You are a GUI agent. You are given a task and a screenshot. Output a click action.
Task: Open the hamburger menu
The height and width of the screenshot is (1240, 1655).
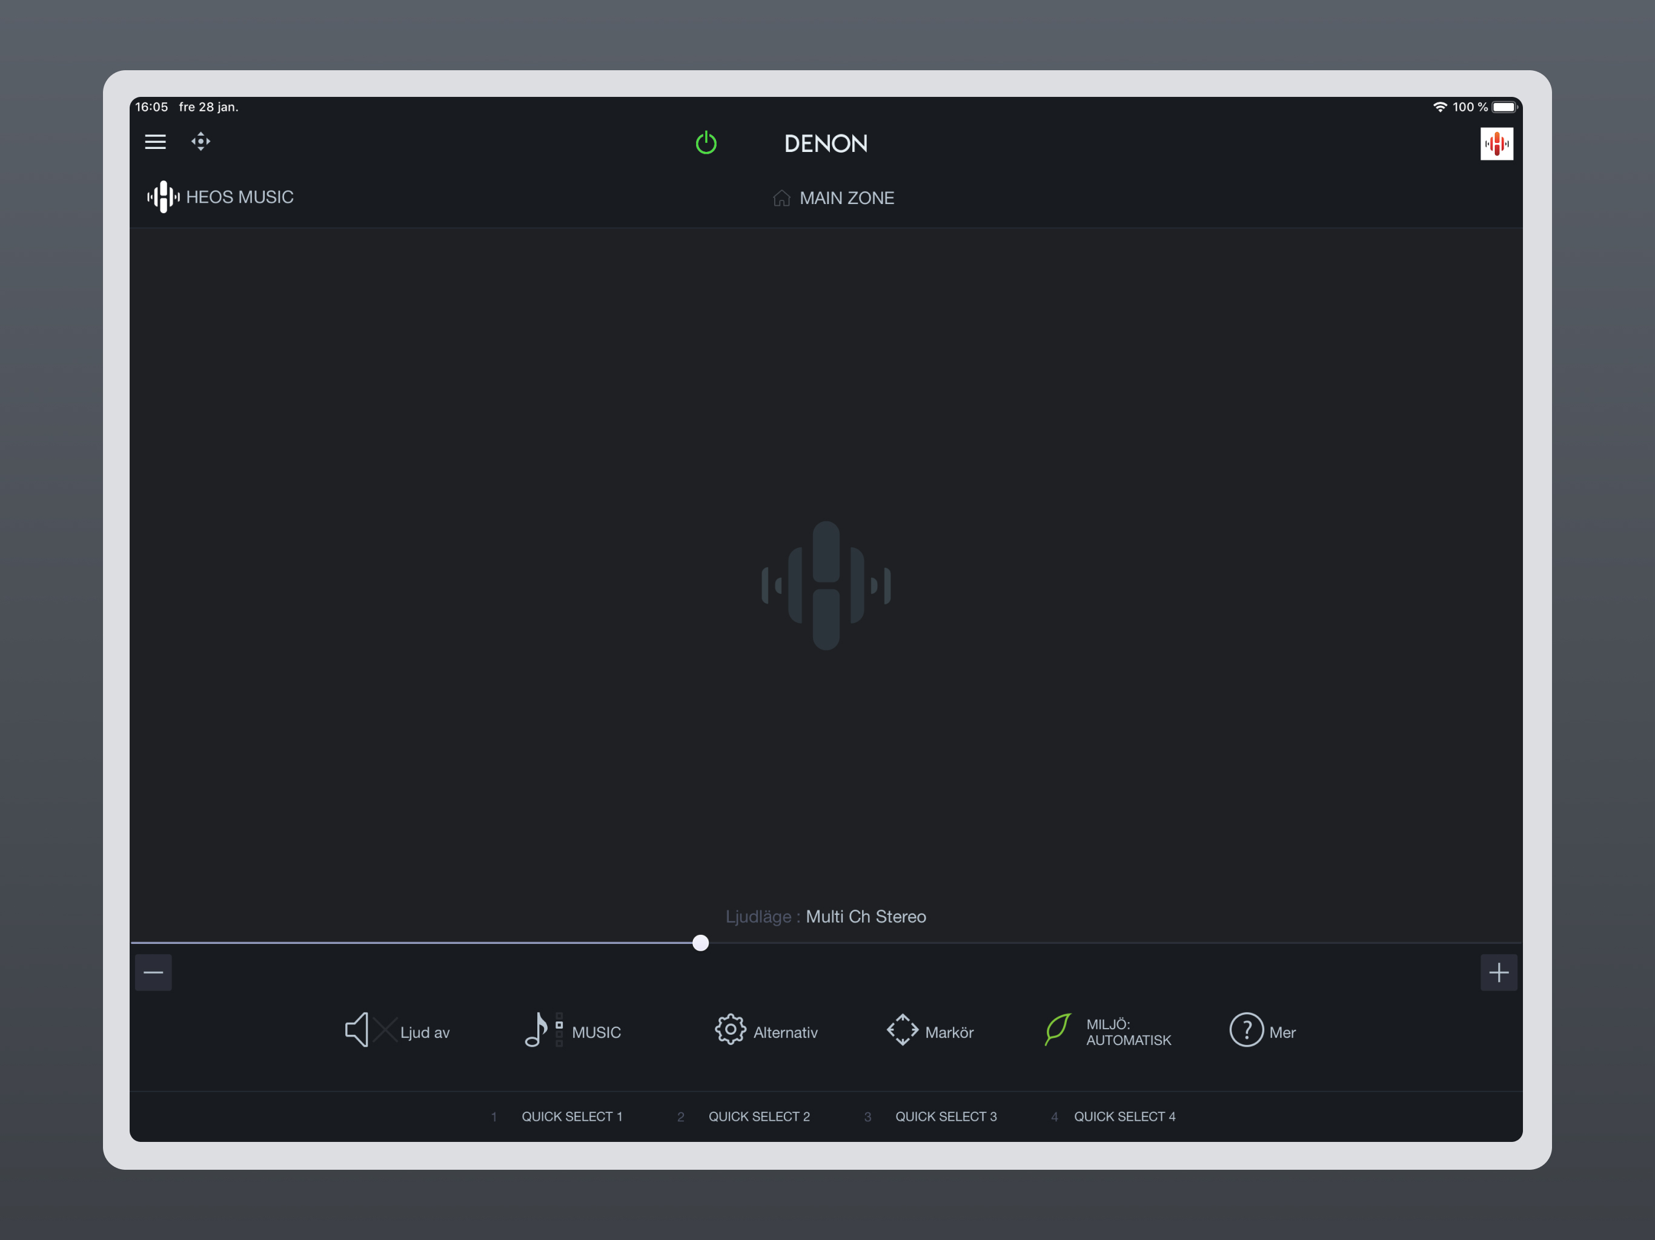(x=155, y=141)
